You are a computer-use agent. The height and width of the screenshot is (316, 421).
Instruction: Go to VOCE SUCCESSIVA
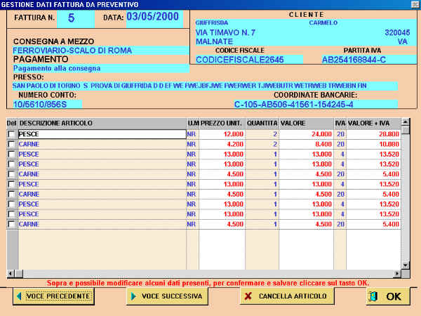[166, 296]
